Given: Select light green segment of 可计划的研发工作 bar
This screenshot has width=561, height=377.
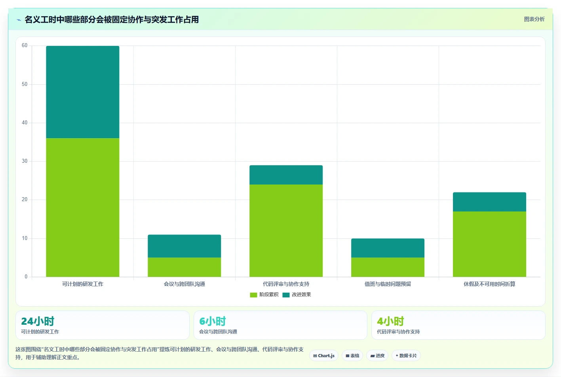Looking at the screenshot, I should coord(83,208).
